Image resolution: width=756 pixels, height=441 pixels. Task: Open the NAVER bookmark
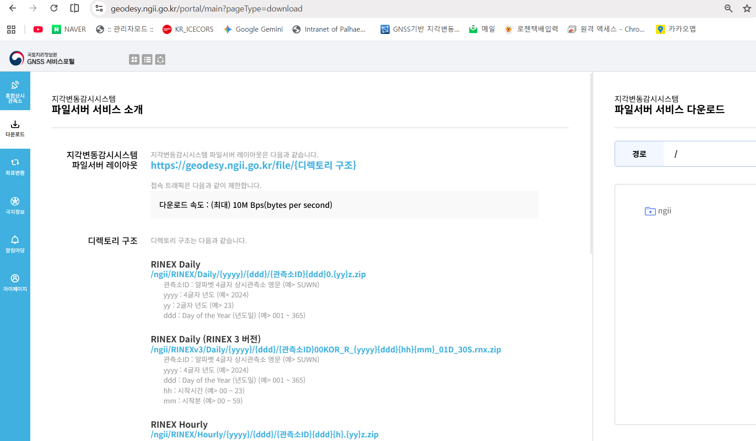[x=69, y=29]
